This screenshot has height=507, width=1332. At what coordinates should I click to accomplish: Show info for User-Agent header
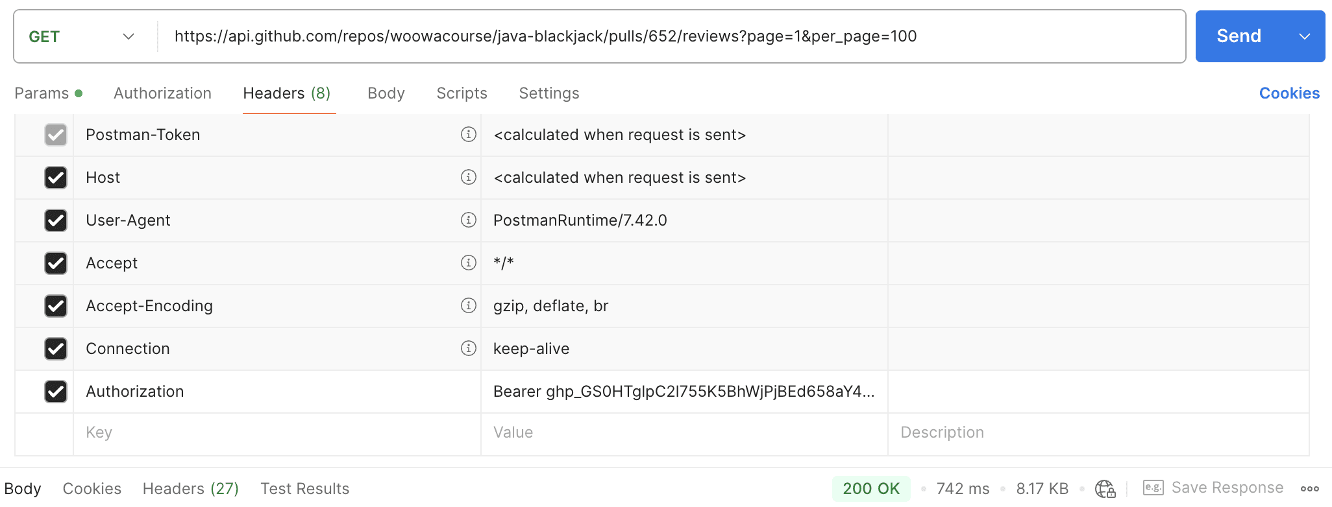click(x=468, y=220)
